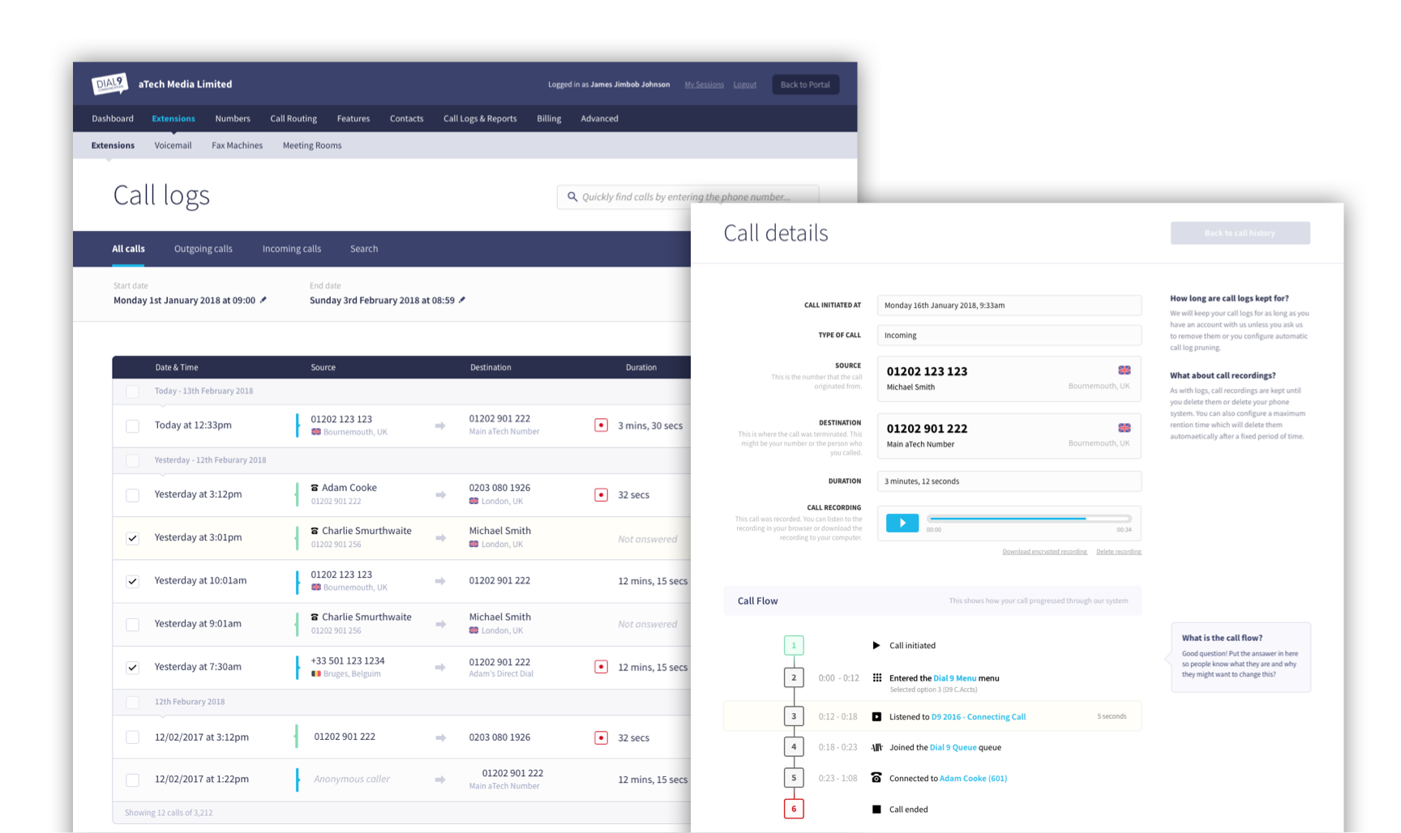
Task: Check the Yesterday at 3:12pm call
Action: tap(132, 494)
